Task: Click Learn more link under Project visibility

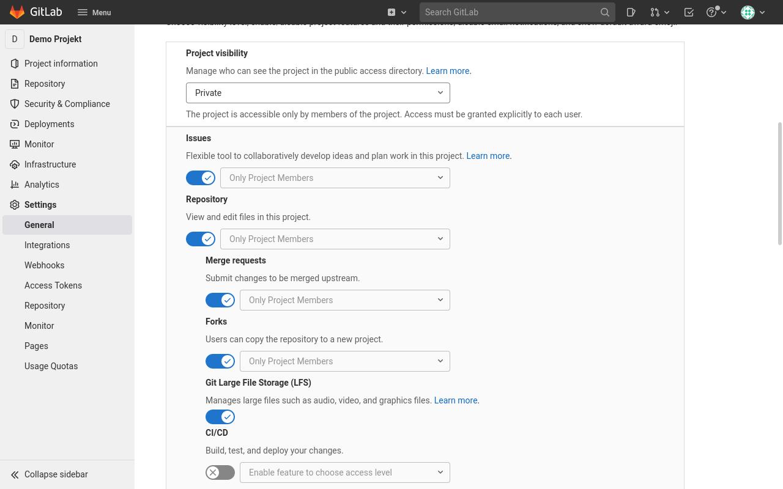Action: [x=448, y=71]
